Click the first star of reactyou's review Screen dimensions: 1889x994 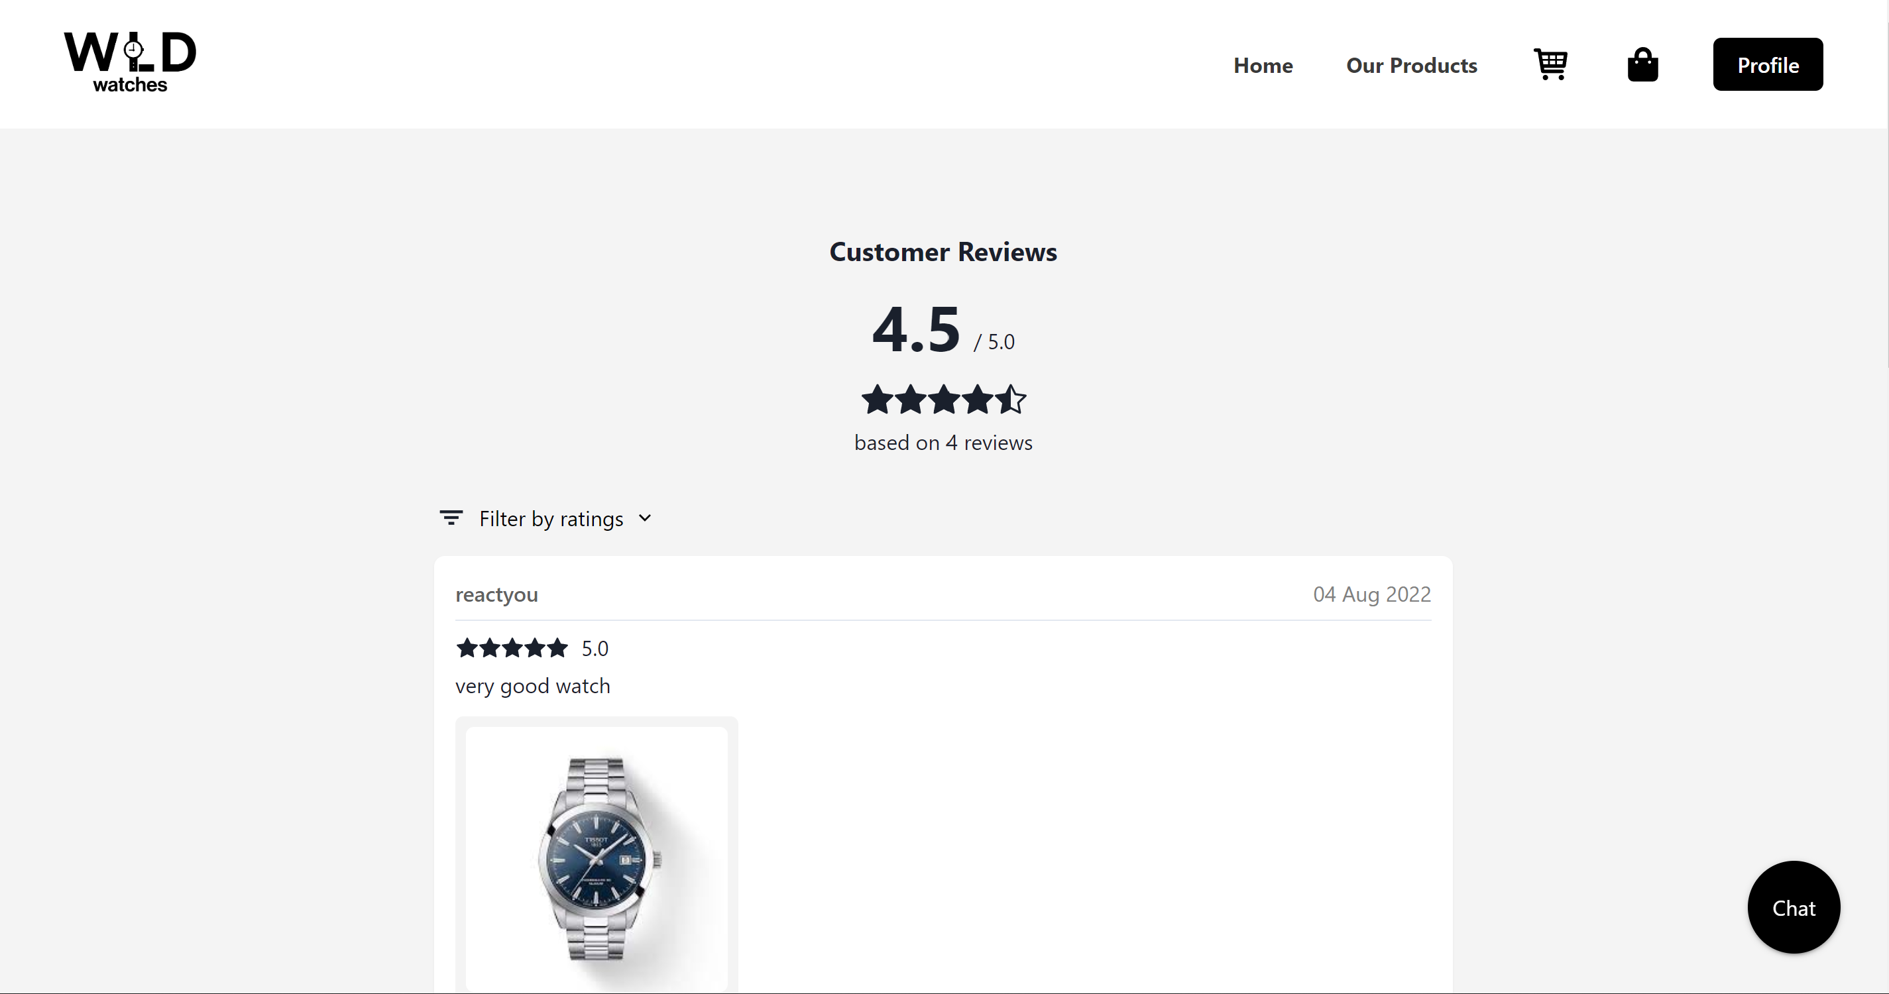tap(467, 648)
